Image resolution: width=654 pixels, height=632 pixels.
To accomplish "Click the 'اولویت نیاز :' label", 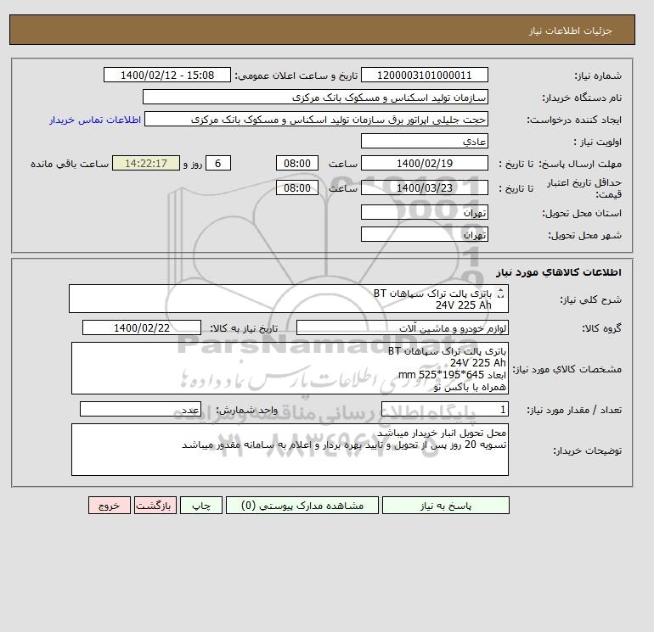I will pos(597,142).
